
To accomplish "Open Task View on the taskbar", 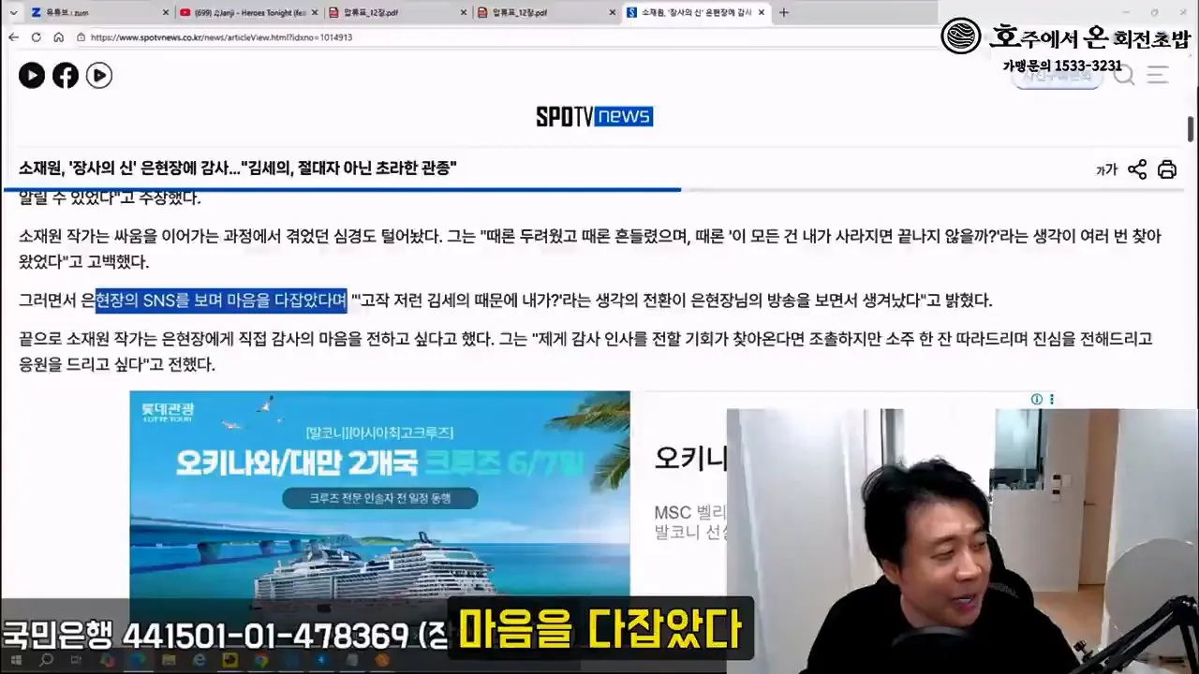I will click(x=75, y=661).
